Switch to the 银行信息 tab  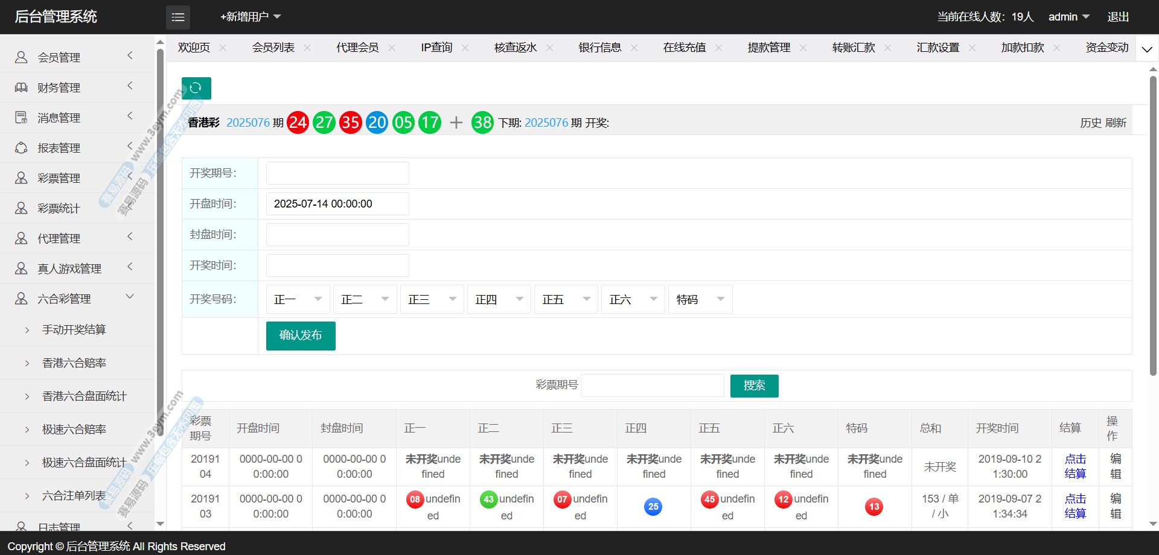pyautogui.click(x=599, y=48)
